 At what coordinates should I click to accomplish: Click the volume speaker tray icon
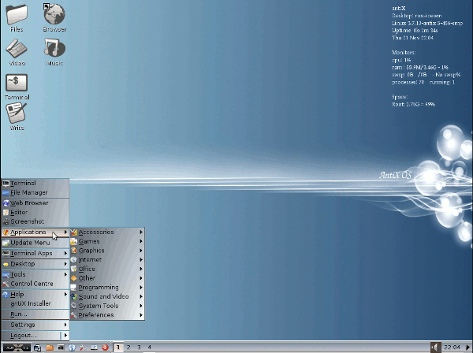pos(435,347)
